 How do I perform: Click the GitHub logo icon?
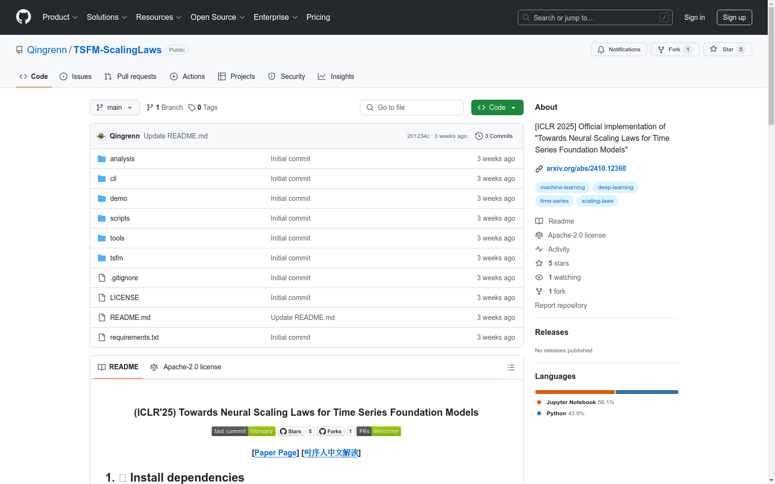[x=23, y=17]
